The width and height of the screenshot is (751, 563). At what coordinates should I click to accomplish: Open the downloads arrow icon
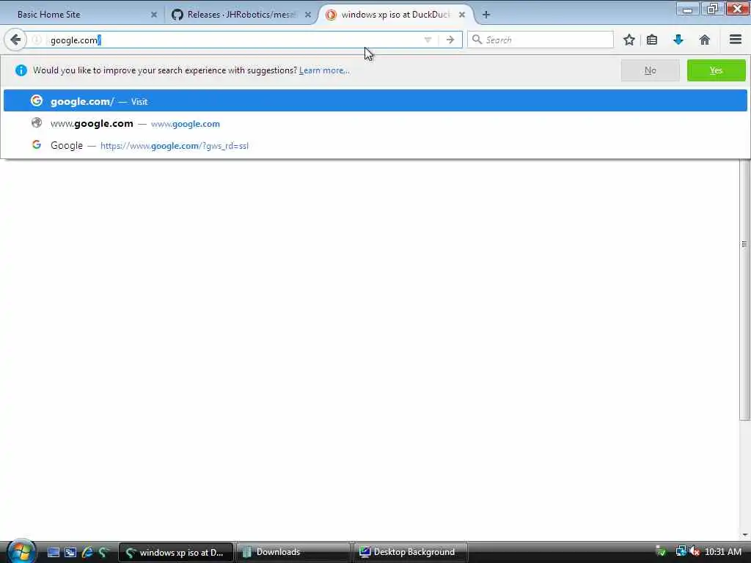coord(678,40)
